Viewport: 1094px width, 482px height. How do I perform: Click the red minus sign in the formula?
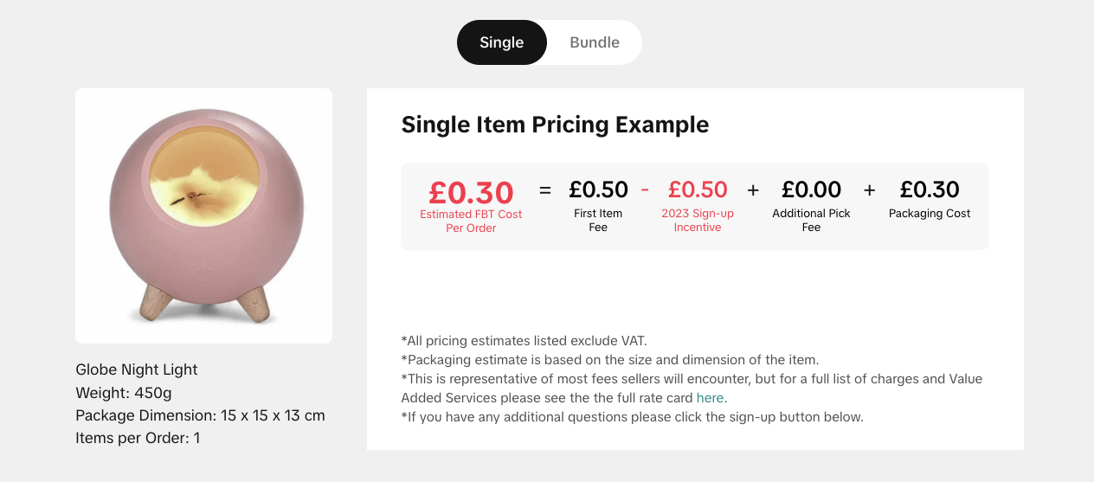tap(645, 190)
